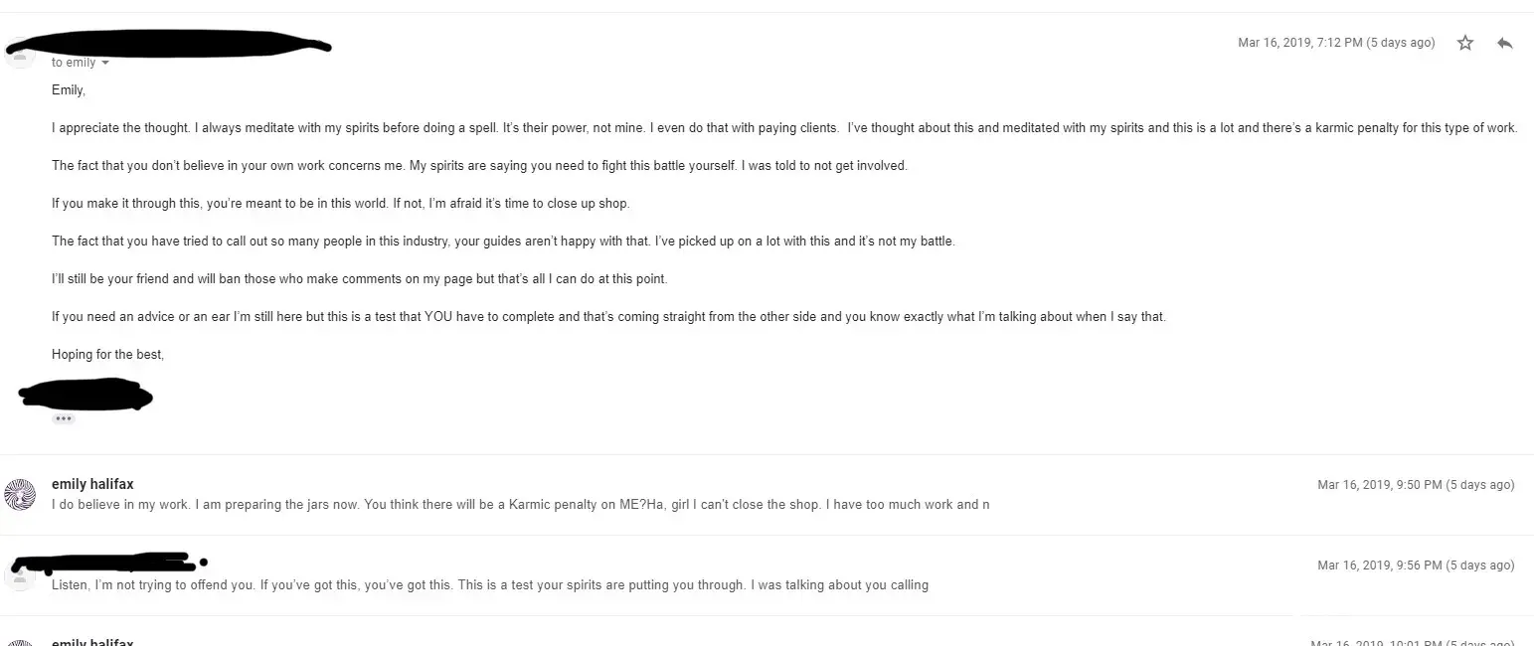
Task: Click the "9:56 PM (5 days ago)" timestamp
Action: [1415, 565]
